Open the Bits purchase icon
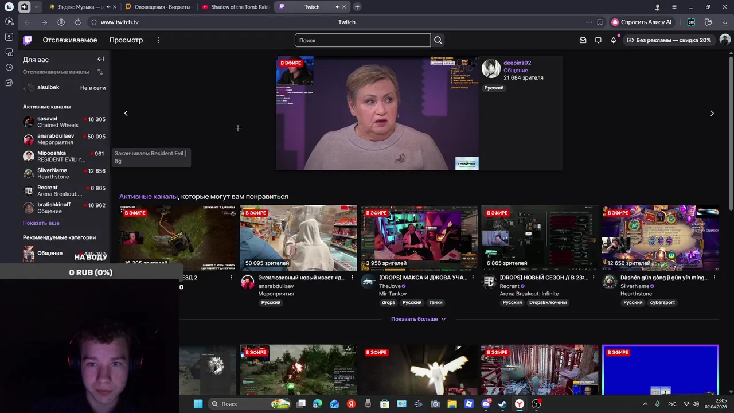The height and width of the screenshot is (413, 734). coord(614,40)
